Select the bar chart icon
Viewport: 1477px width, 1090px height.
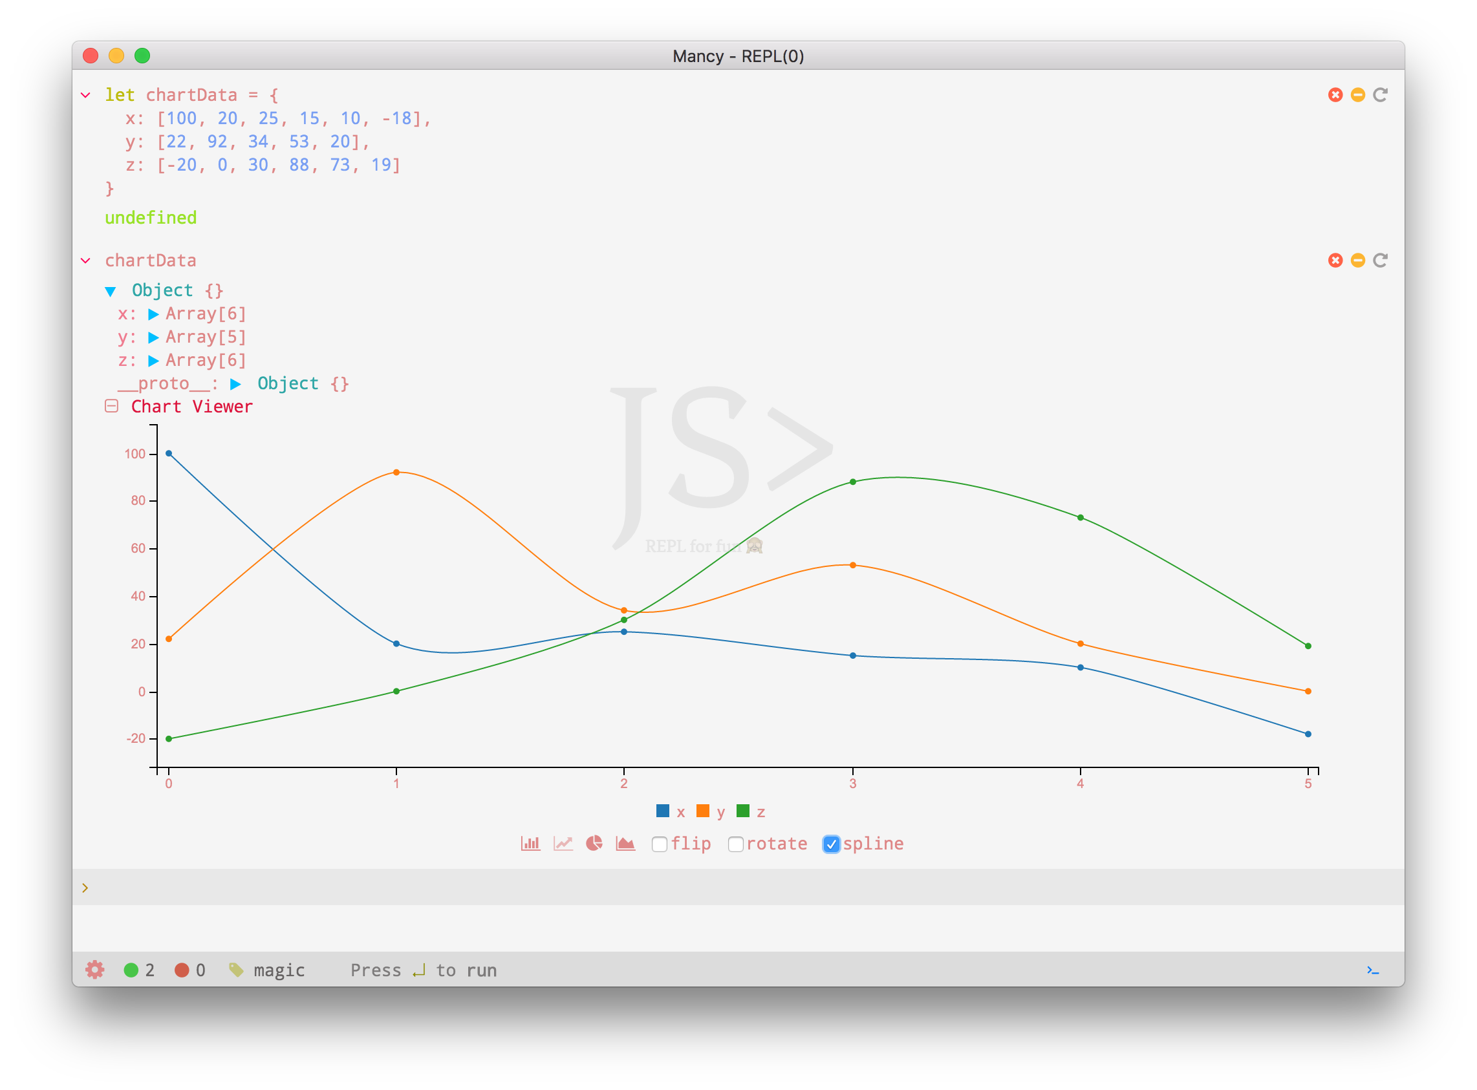tap(530, 843)
